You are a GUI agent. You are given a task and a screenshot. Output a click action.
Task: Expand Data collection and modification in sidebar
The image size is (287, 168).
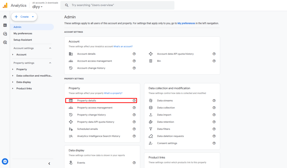point(13,76)
